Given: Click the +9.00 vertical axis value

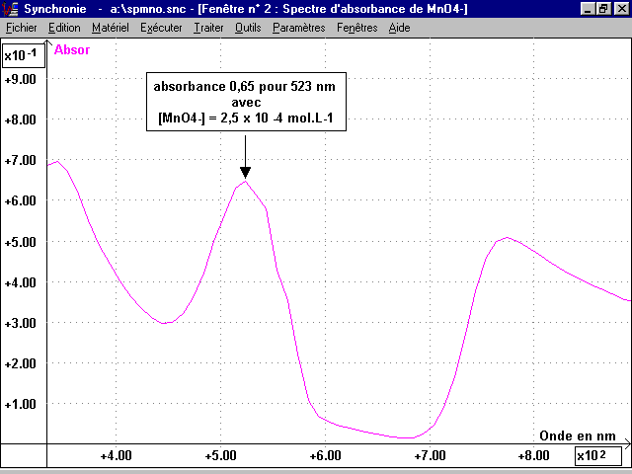Looking at the screenshot, I should (x=20, y=79).
